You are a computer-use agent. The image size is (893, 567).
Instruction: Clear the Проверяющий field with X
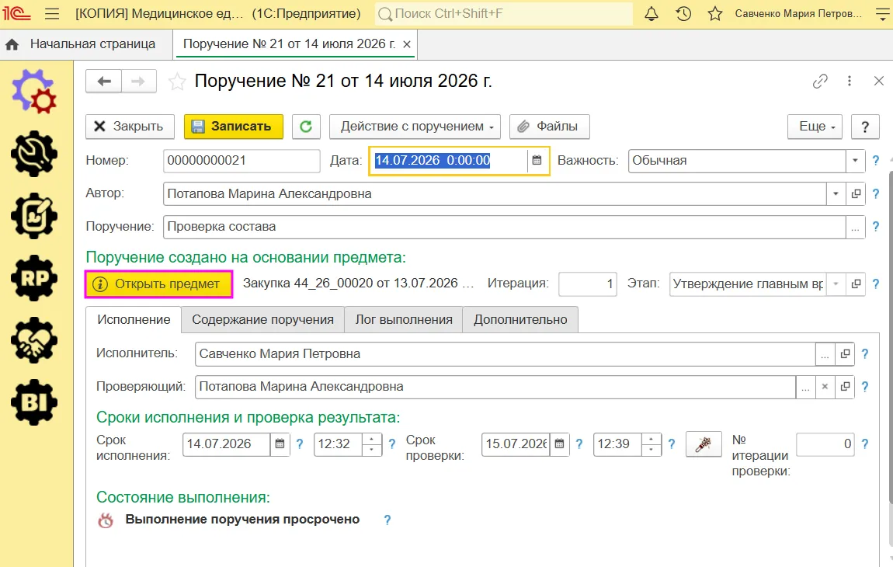825,387
